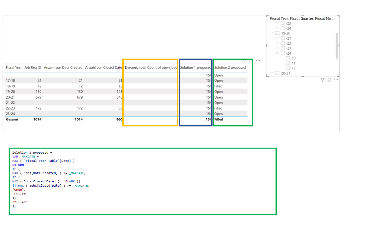Screen dimensions: 373x232
Task: Check the Q4 checkbox listed under 19-20
Action: pyautogui.click(x=282, y=53)
